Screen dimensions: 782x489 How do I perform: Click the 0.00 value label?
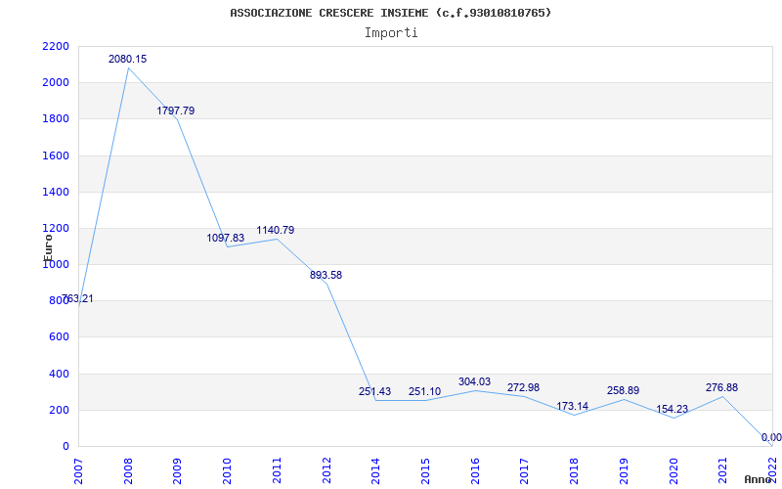coord(771,437)
